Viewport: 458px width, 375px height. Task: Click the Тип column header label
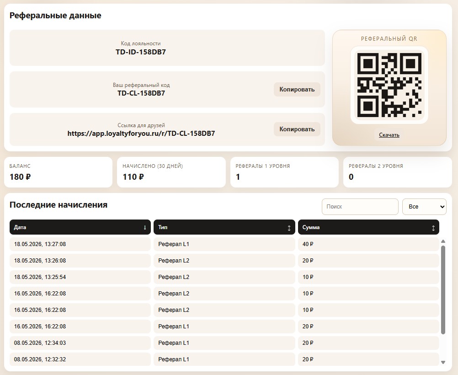163,227
